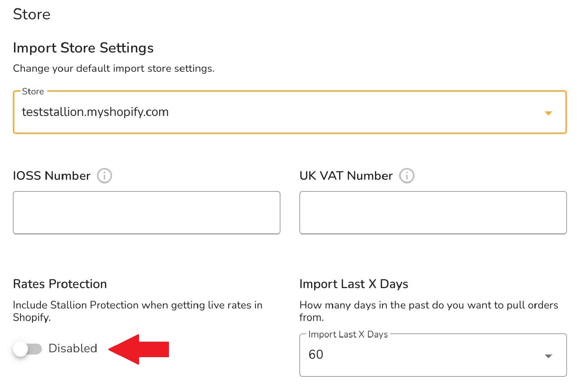Click the Disabled label beside the toggle
The image size is (584, 387).
click(x=73, y=348)
